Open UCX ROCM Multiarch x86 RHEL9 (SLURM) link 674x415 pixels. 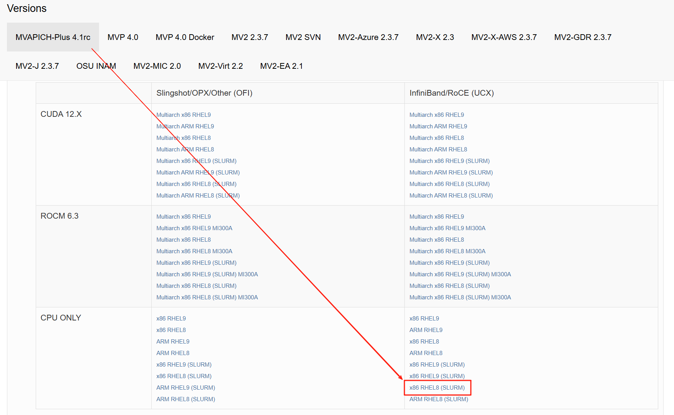(449, 263)
